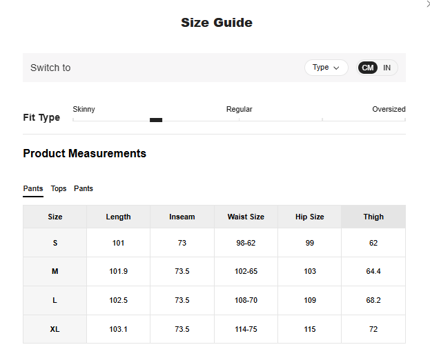
Task: Click the Waist Size column header
Action: click(x=246, y=217)
